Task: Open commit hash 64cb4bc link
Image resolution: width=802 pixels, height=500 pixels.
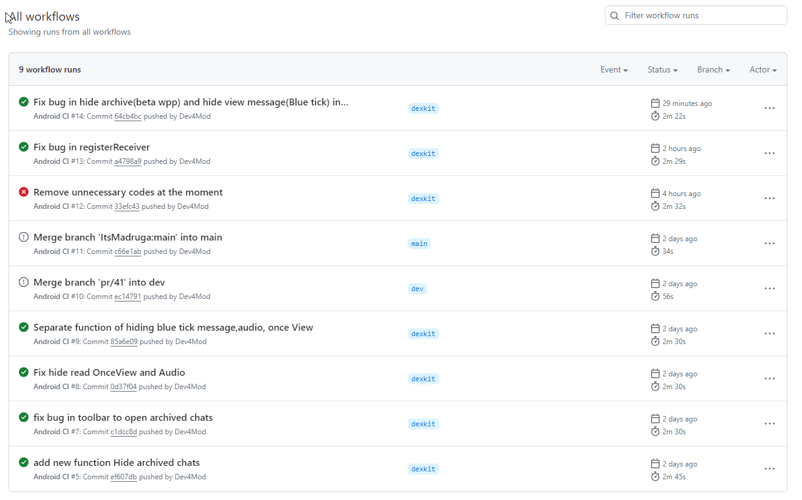Action: click(x=128, y=116)
